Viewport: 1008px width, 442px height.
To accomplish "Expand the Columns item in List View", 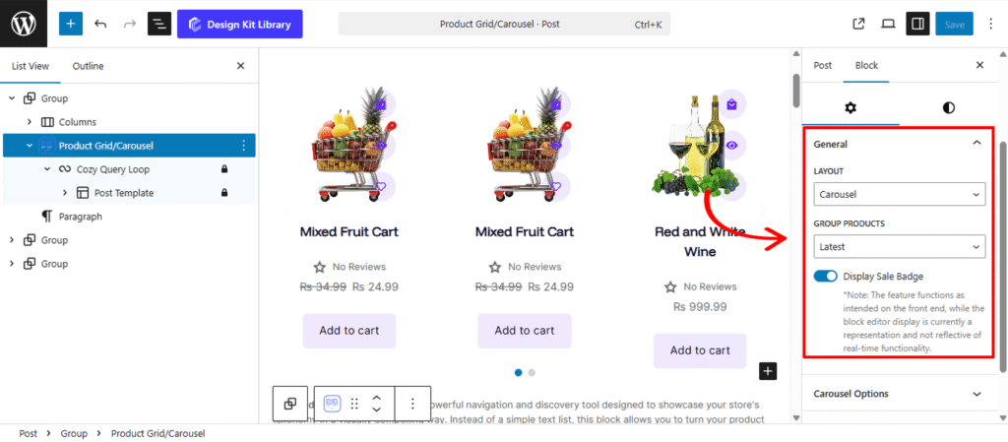I will 30,122.
